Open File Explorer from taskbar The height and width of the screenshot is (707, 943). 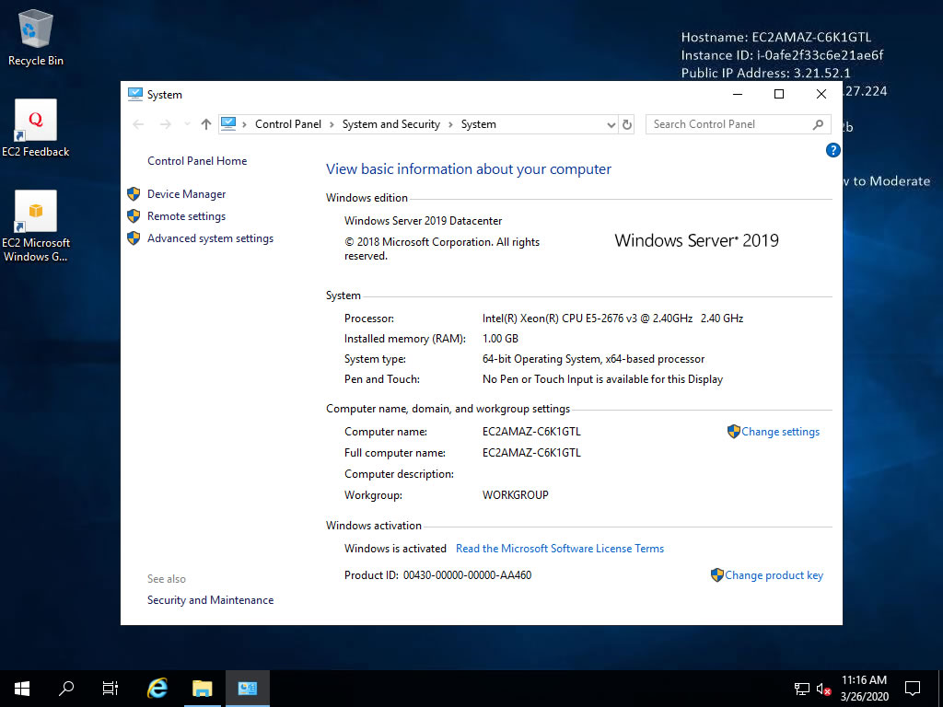coord(202,689)
